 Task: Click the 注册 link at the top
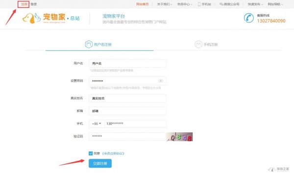[x=24, y=4]
